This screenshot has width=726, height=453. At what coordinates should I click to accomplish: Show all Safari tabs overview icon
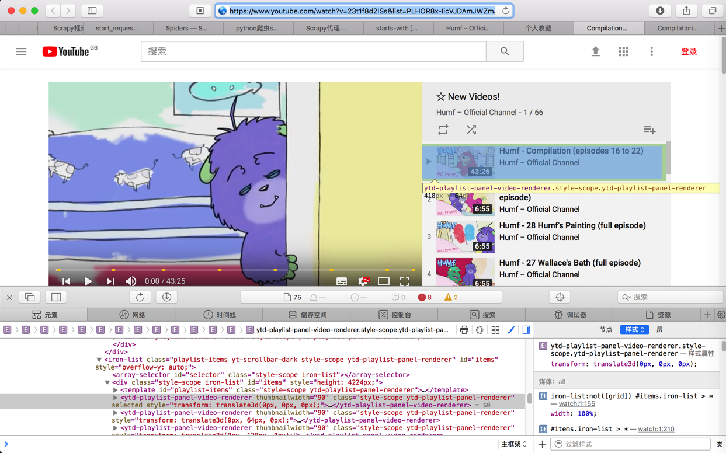point(713,11)
